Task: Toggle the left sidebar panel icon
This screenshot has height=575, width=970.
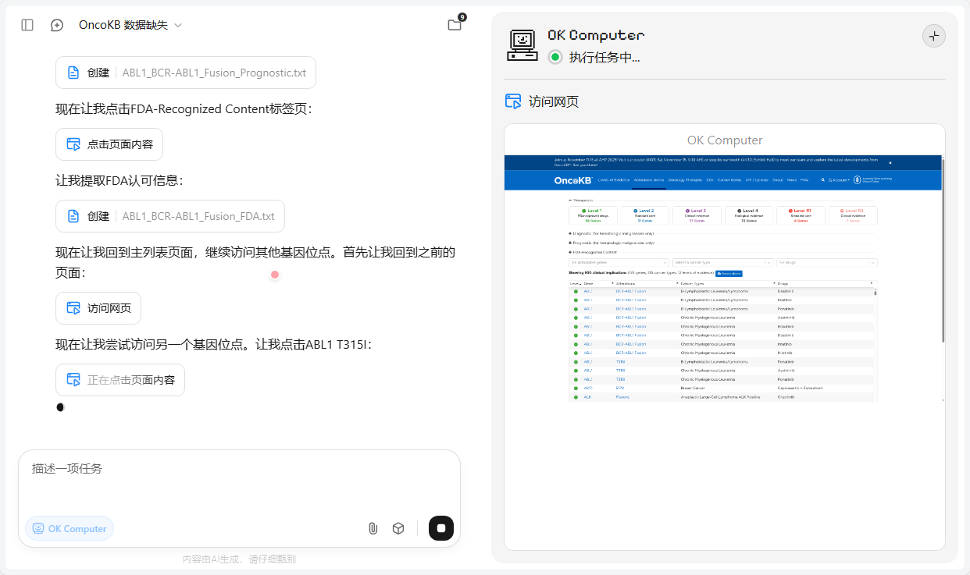Action: click(x=27, y=25)
